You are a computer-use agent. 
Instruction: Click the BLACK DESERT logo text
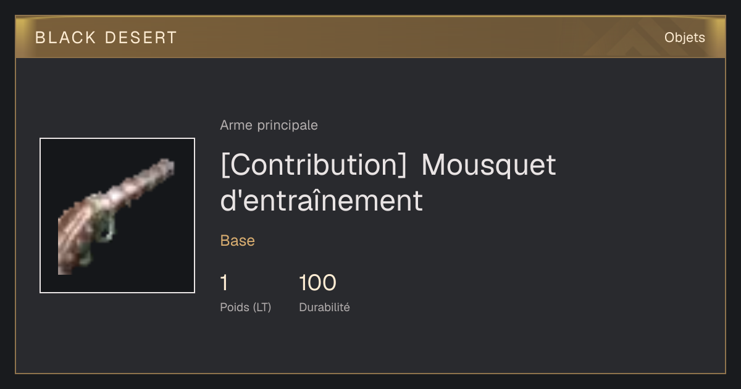[x=106, y=38]
